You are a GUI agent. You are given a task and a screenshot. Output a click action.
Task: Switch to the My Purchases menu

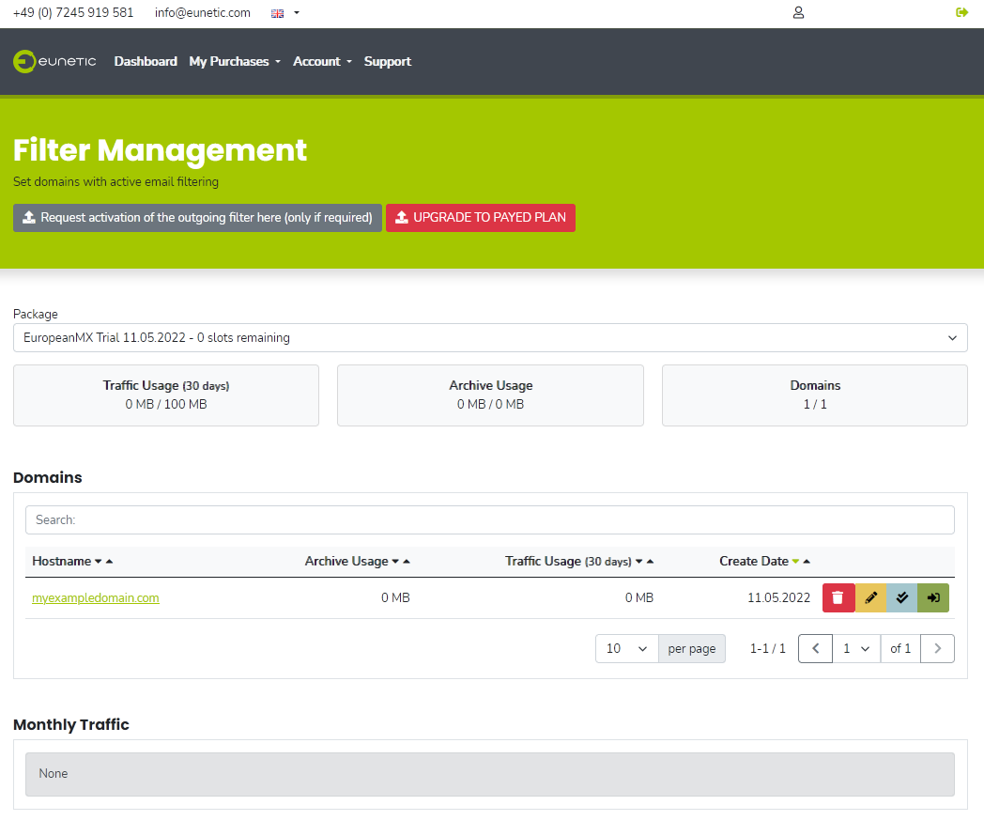tap(229, 61)
